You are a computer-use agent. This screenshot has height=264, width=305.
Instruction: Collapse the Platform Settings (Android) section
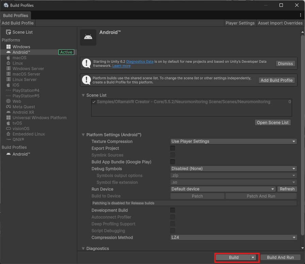tap(83, 135)
